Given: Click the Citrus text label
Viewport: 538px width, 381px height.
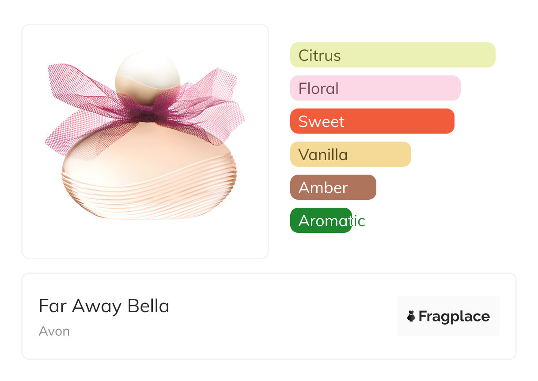Looking at the screenshot, I should 319,56.
